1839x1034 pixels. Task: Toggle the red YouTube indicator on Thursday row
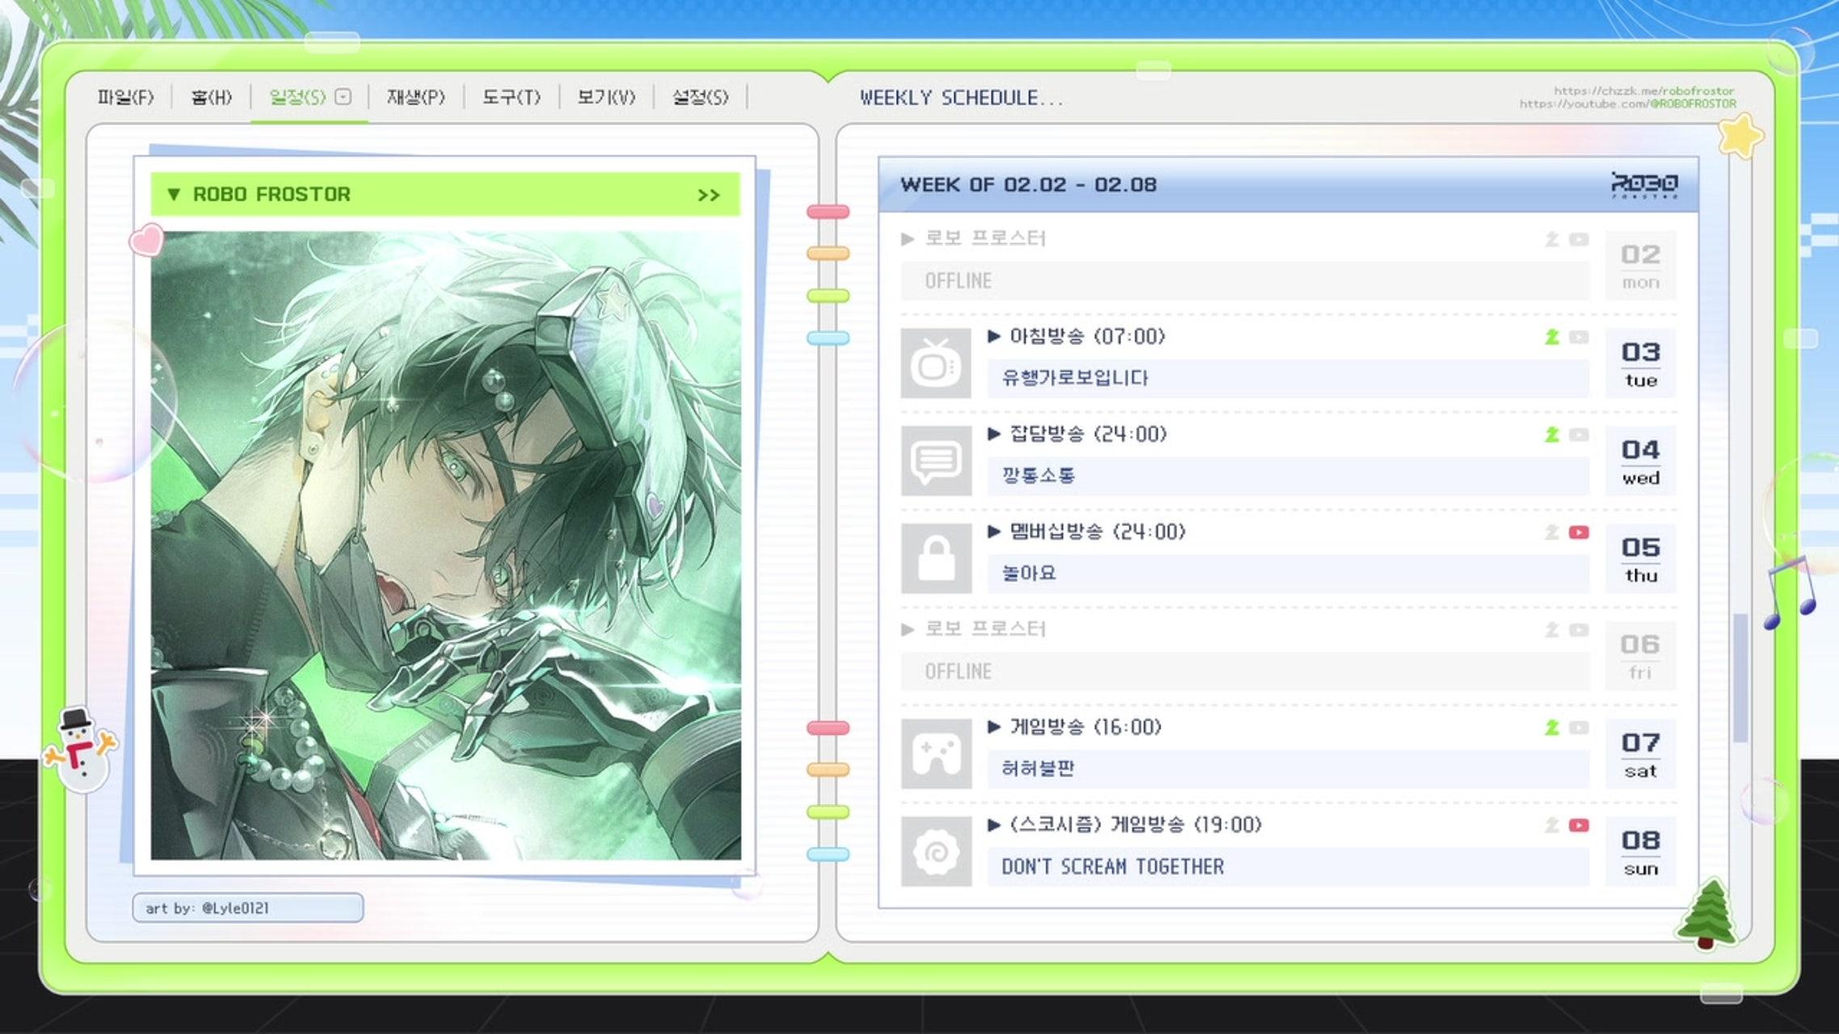1579,532
